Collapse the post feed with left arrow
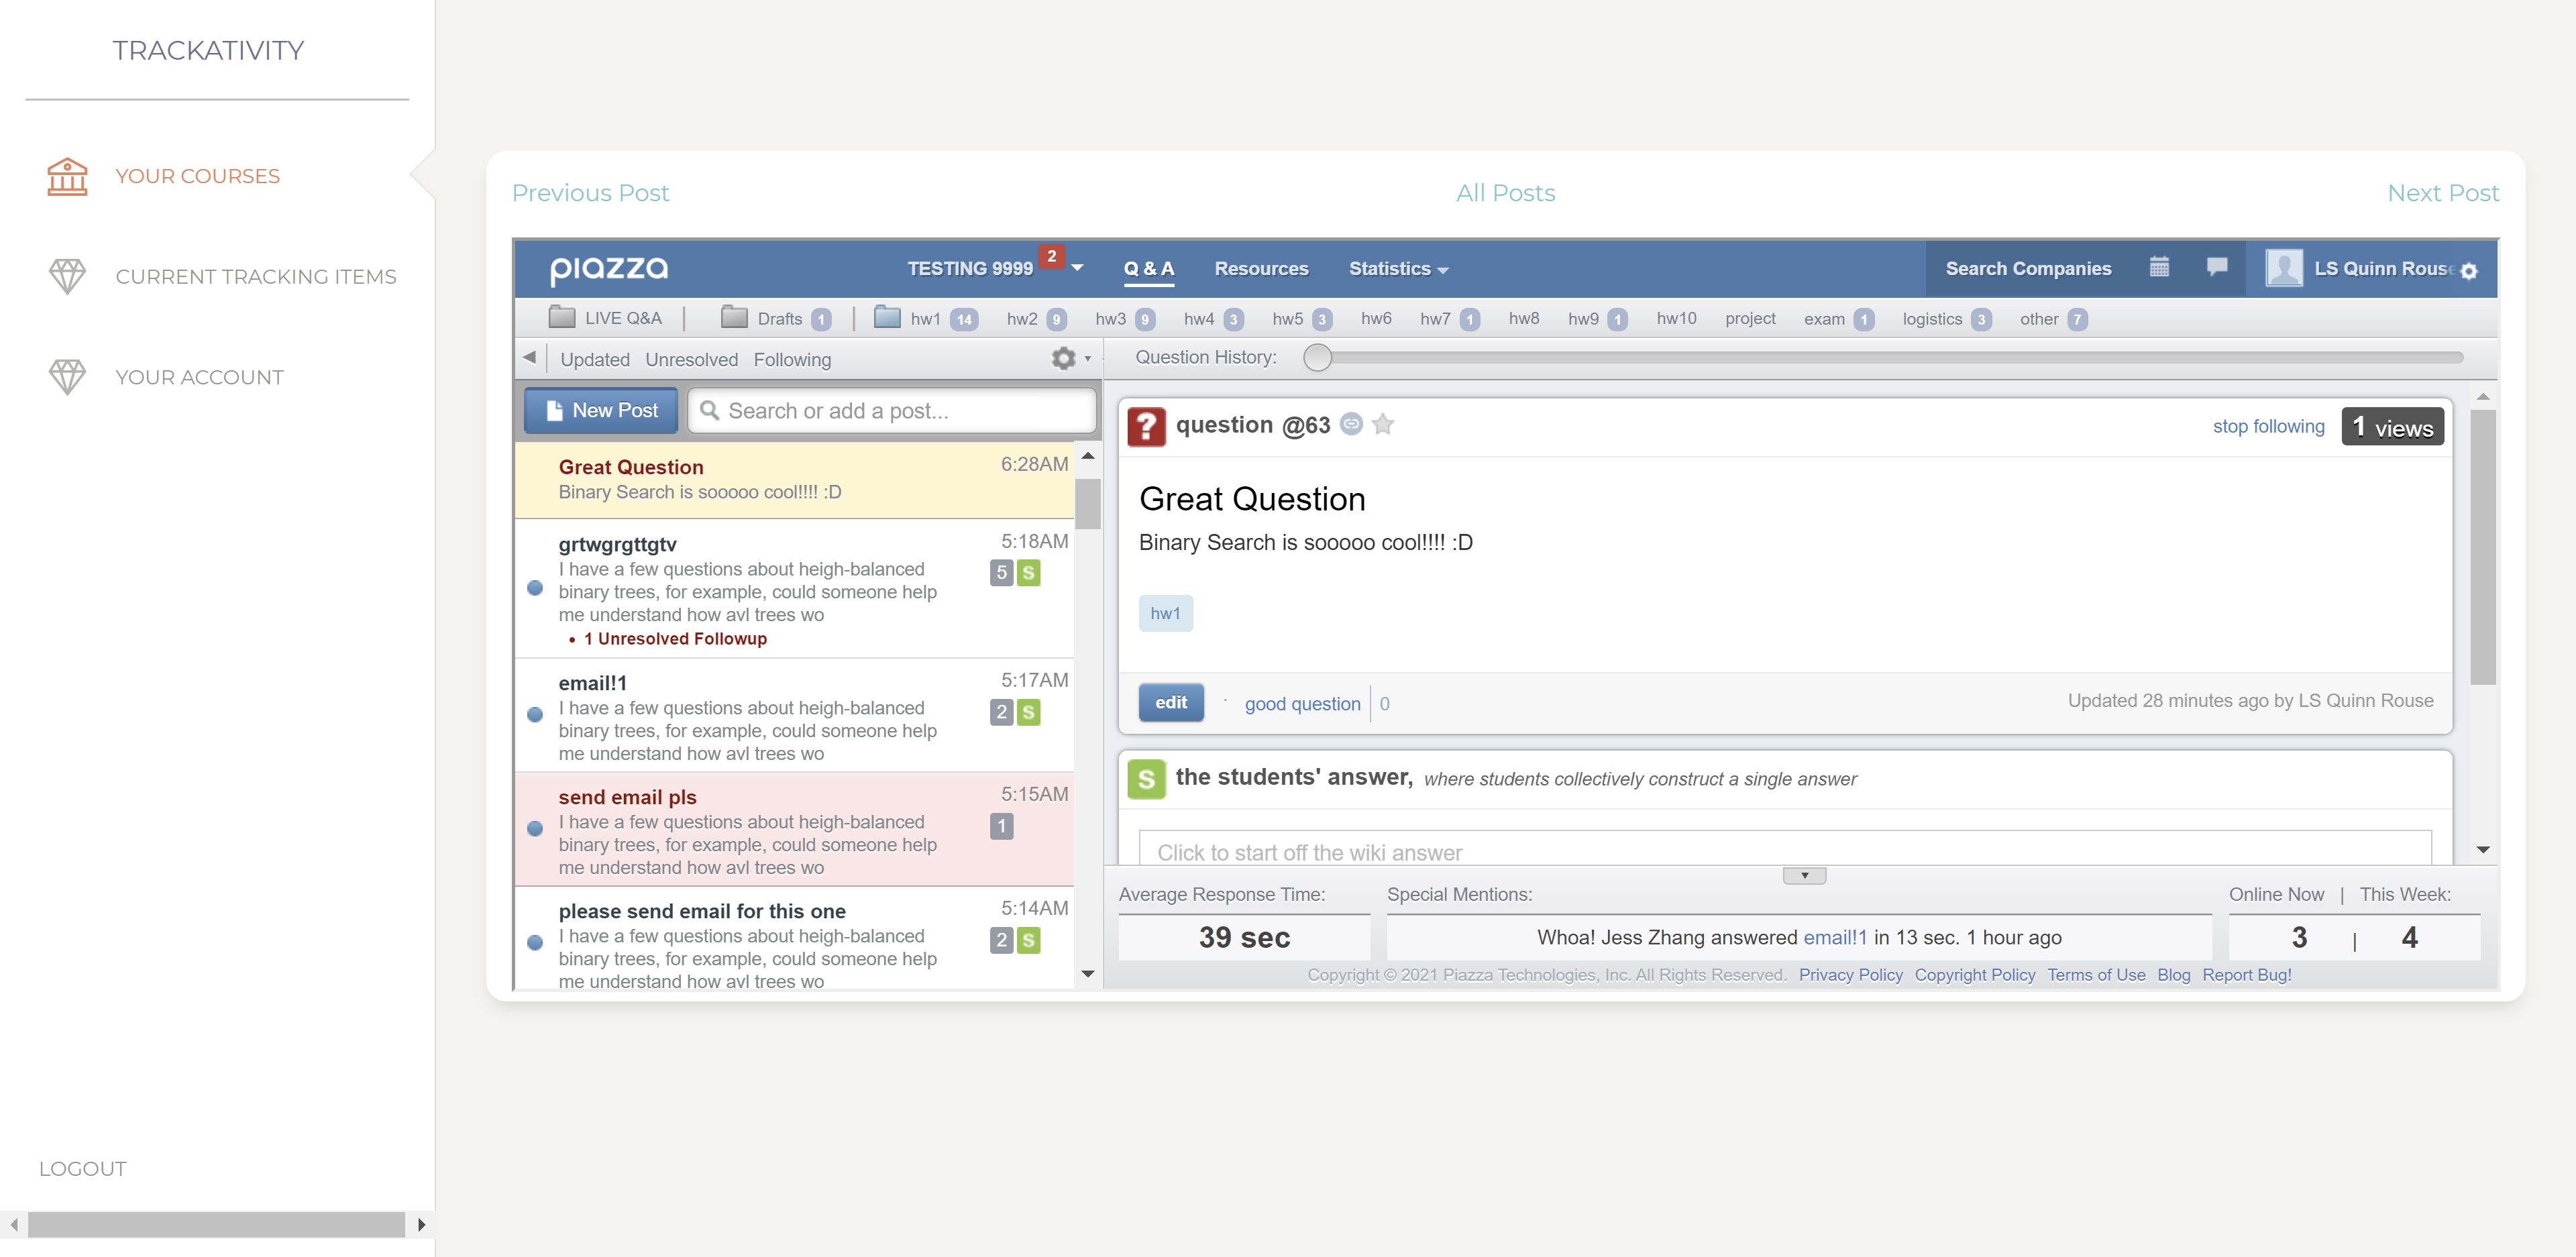This screenshot has width=2576, height=1257. [x=529, y=357]
